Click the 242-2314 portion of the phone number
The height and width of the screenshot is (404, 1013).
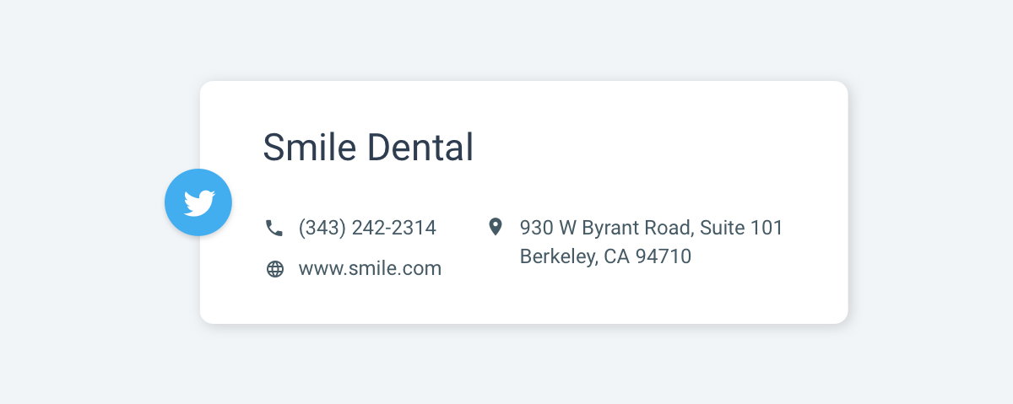(393, 228)
